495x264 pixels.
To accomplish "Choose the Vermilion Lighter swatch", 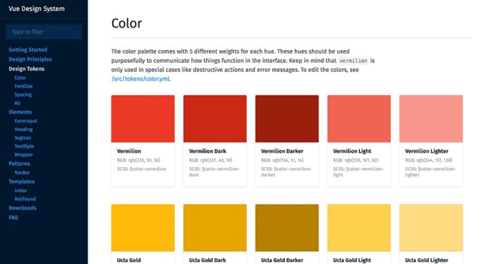I will pos(431,118).
